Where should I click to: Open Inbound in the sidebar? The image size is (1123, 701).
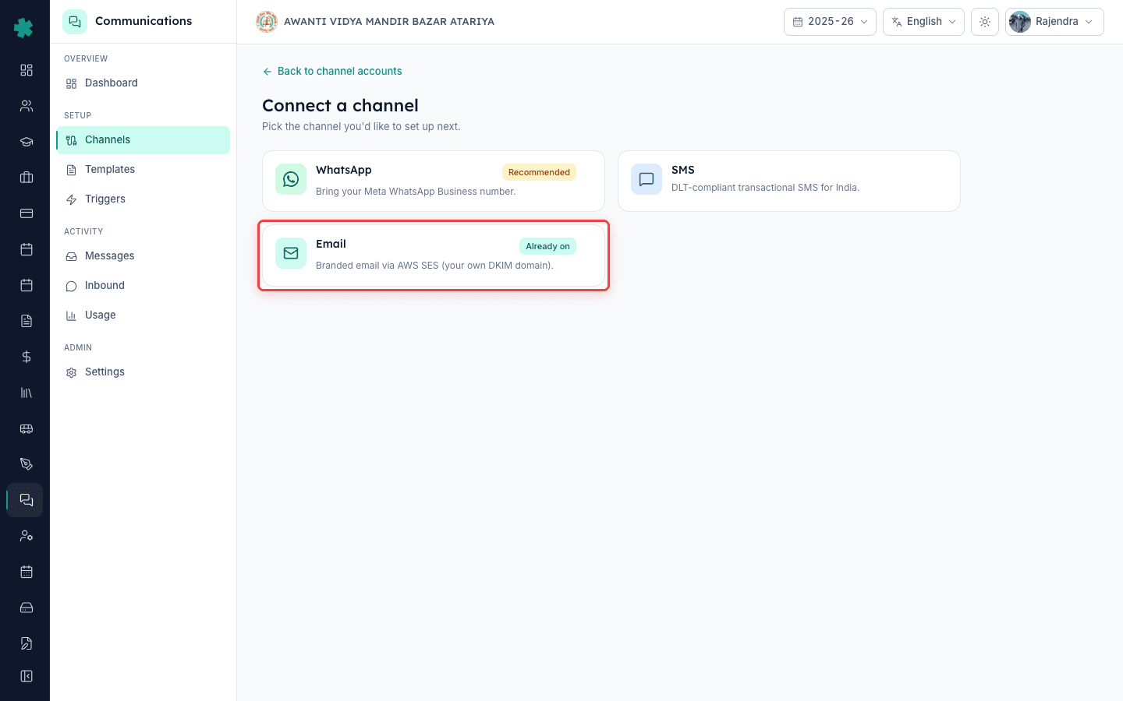point(143,286)
